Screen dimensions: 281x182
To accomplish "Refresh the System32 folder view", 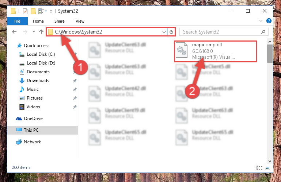I will click(x=171, y=32).
